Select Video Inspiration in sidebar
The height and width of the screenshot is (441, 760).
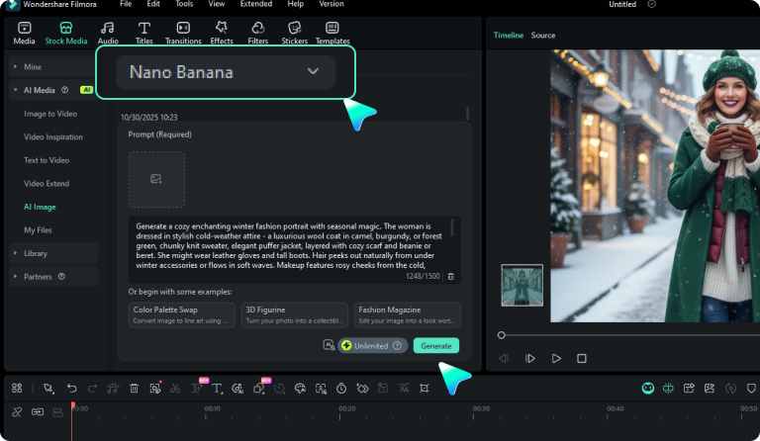point(53,137)
